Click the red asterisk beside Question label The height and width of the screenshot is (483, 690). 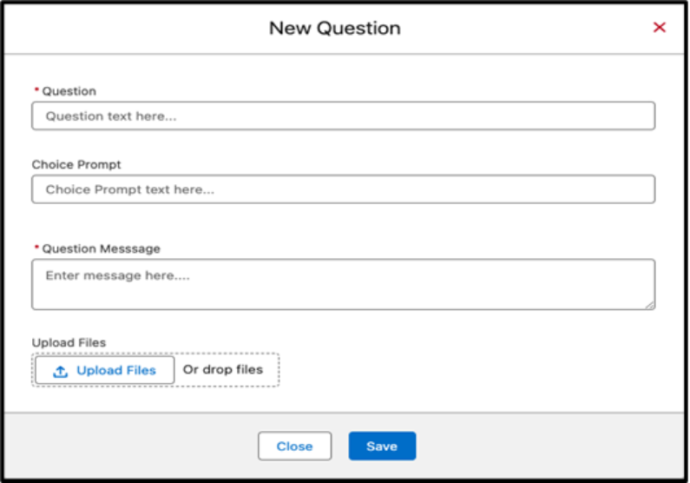[x=36, y=90]
